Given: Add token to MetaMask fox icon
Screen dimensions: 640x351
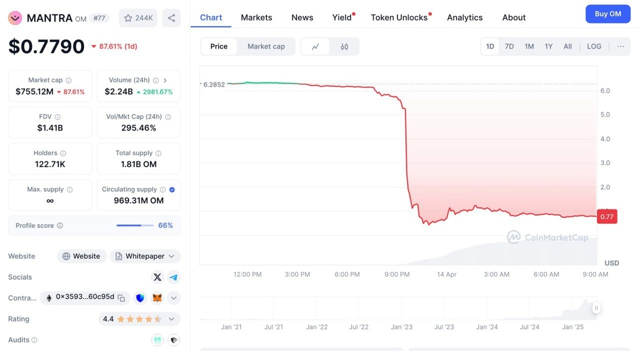Looking at the screenshot, I should (x=157, y=298).
